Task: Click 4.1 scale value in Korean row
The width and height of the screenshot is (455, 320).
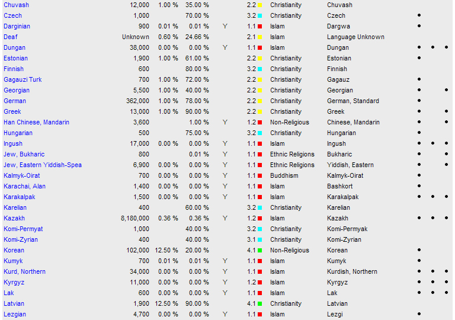Action: (x=251, y=250)
